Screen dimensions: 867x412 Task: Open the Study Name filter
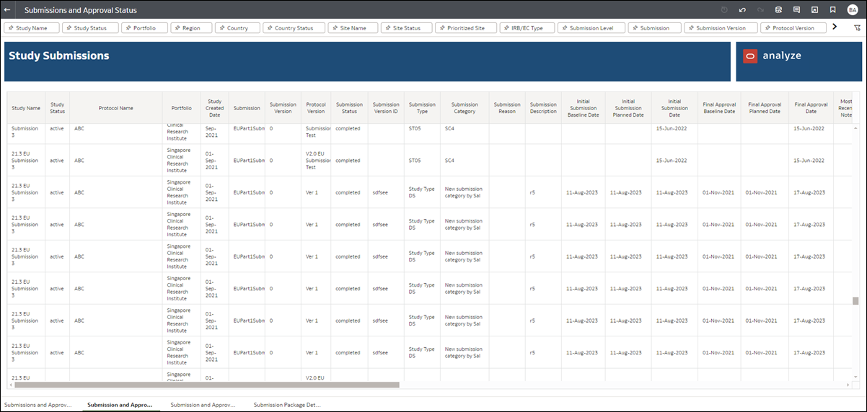(x=32, y=28)
